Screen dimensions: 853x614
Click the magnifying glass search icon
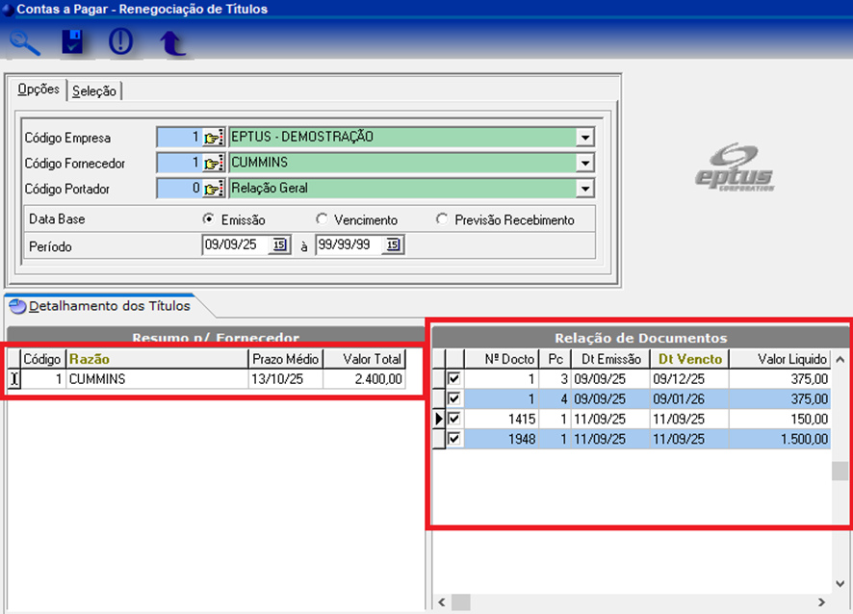tap(25, 42)
